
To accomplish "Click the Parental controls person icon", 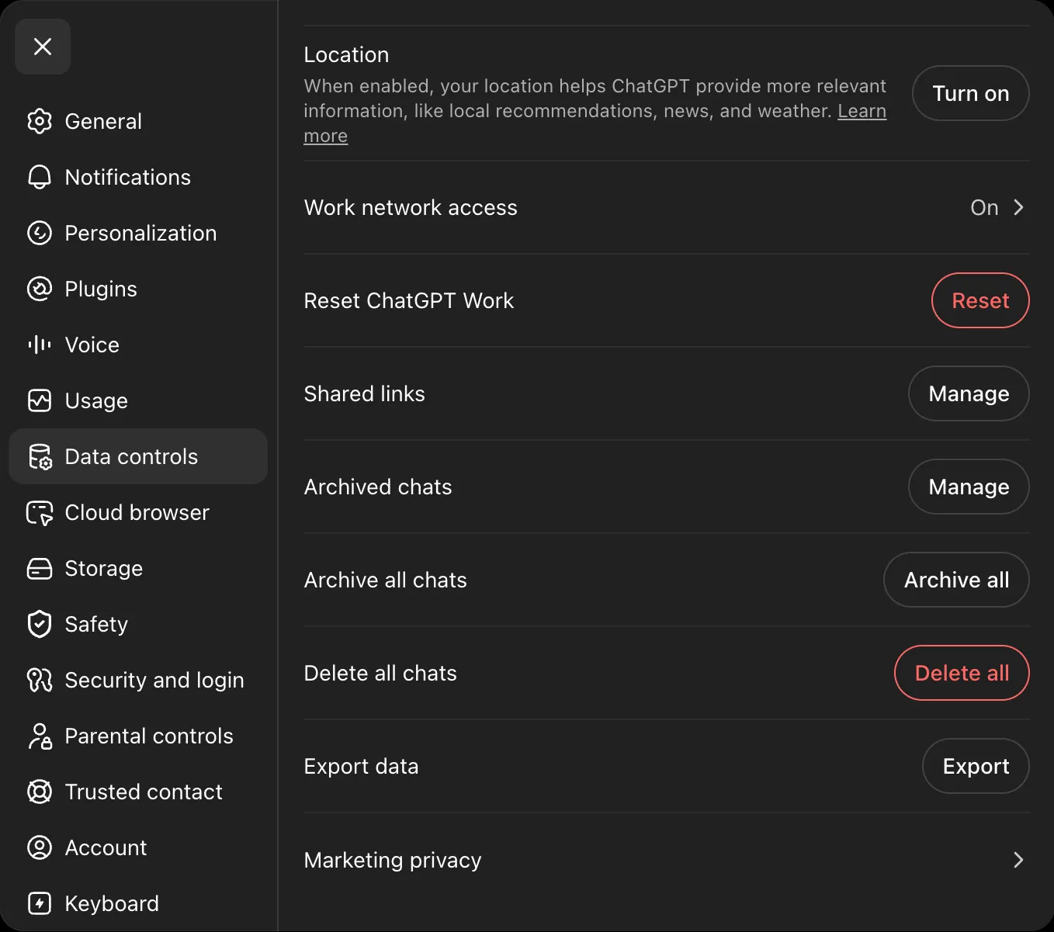I will pyautogui.click(x=40, y=736).
